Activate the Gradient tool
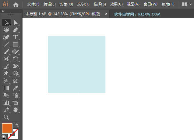 [6, 88]
